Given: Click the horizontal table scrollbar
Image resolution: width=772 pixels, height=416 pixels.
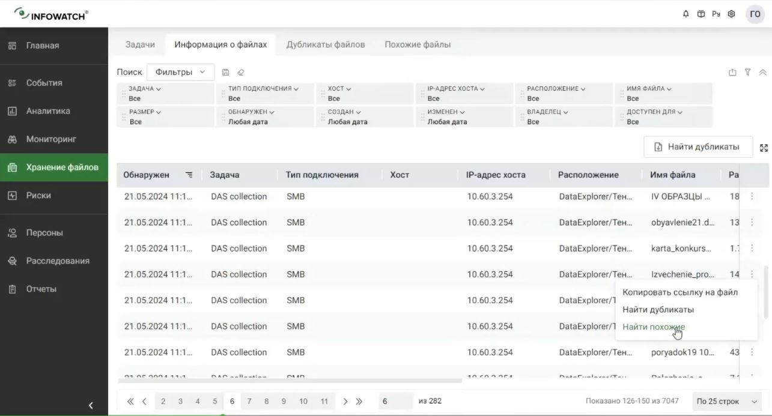Looking at the screenshot, I should (290, 380).
